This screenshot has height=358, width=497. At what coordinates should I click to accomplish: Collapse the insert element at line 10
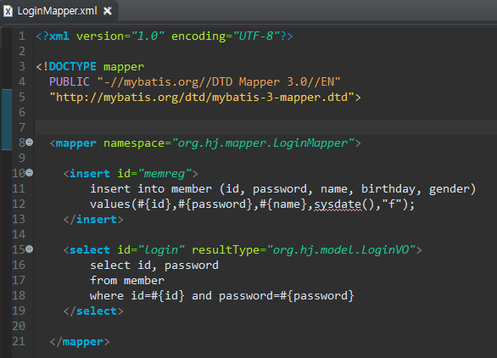point(29,173)
